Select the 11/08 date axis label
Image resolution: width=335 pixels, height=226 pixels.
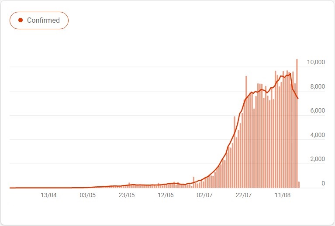point(283,195)
